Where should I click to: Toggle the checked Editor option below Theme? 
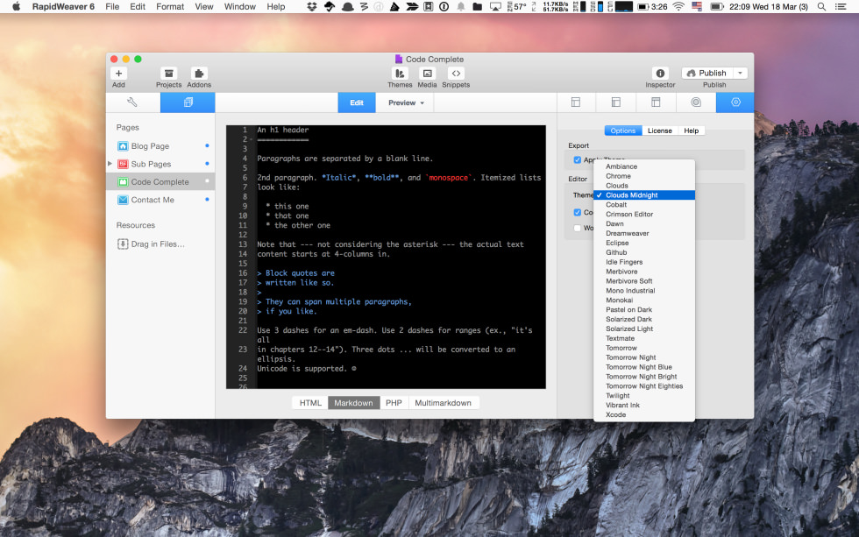tap(577, 212)
